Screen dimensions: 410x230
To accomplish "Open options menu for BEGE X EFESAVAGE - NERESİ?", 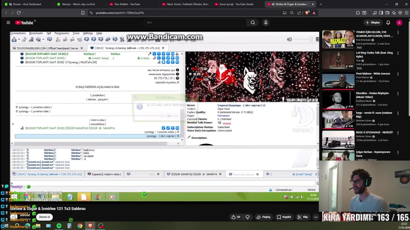I will tap(398, 133).
